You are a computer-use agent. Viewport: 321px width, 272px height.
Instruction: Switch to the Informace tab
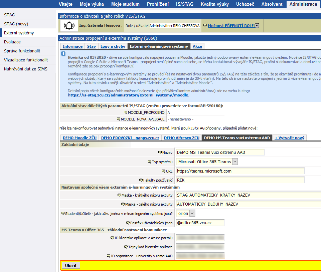coord(72,46)
